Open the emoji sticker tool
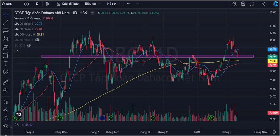 (x=6, y=72)
